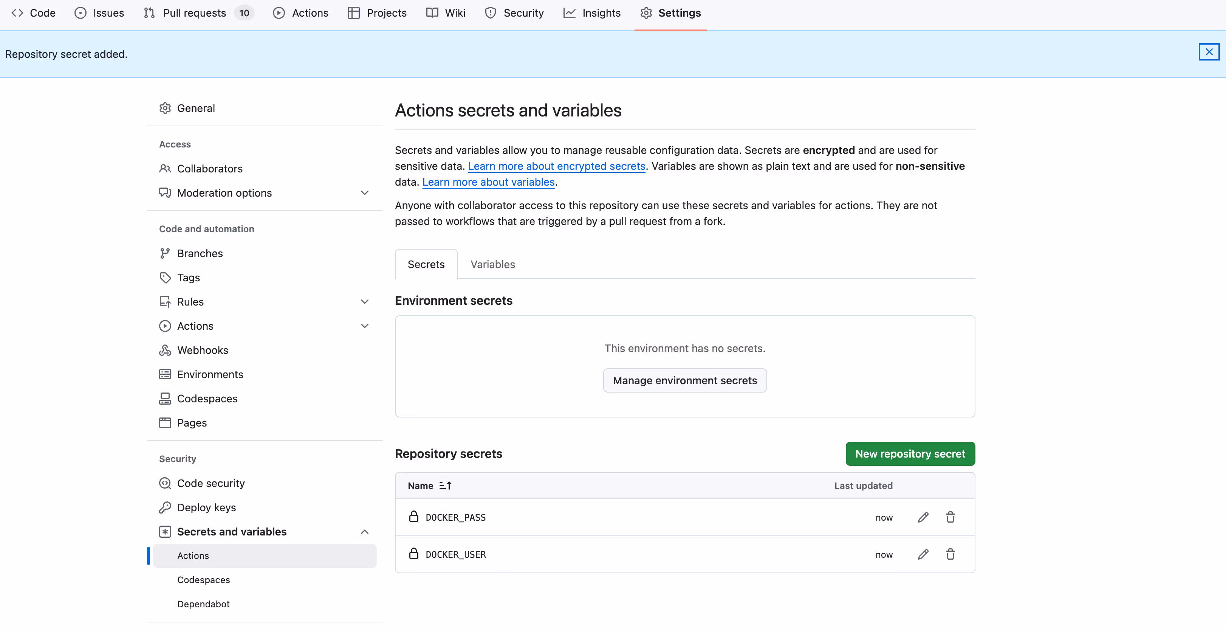The height and width of the screenshot is (630, 1226).
Task: Click the browser icon beside Pages
Action: (165, 423)
